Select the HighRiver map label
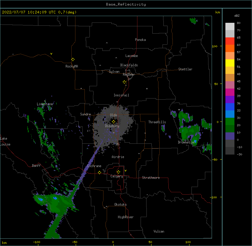The image size is (252, 246). pos(126,217)
